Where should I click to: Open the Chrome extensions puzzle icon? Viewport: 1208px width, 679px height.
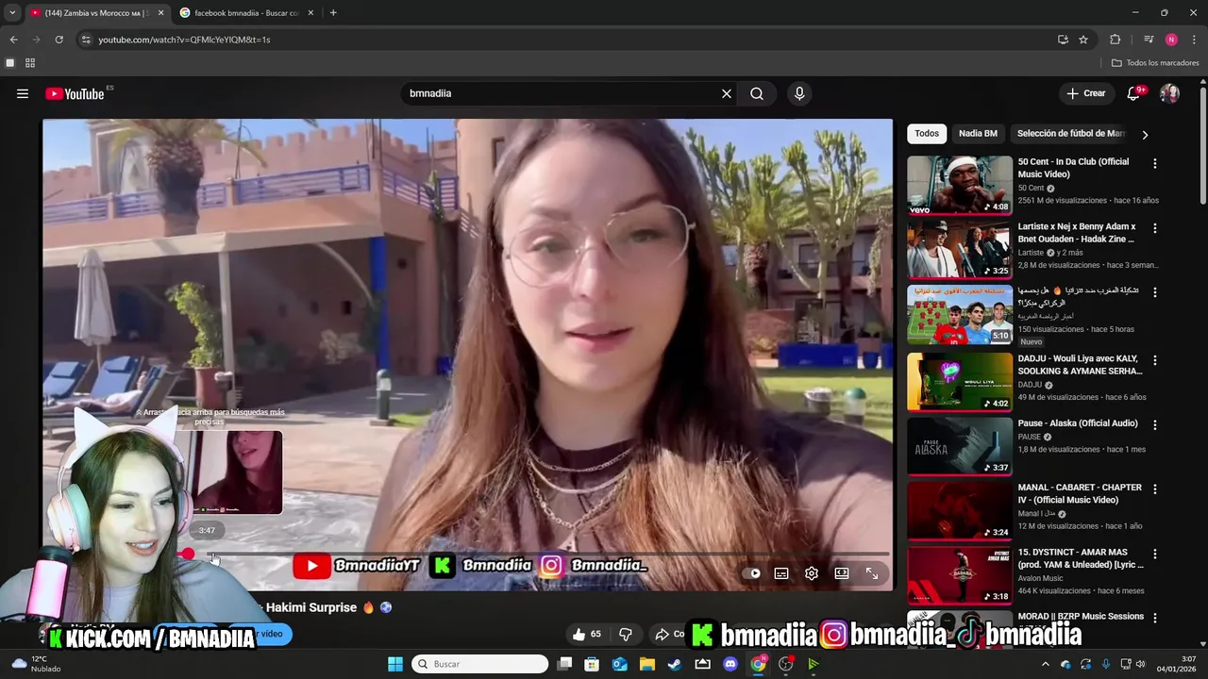(x=1116, y=40)
